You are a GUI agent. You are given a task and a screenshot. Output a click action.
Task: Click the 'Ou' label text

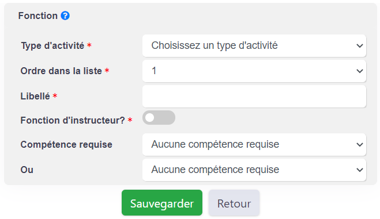pos(27,170)
